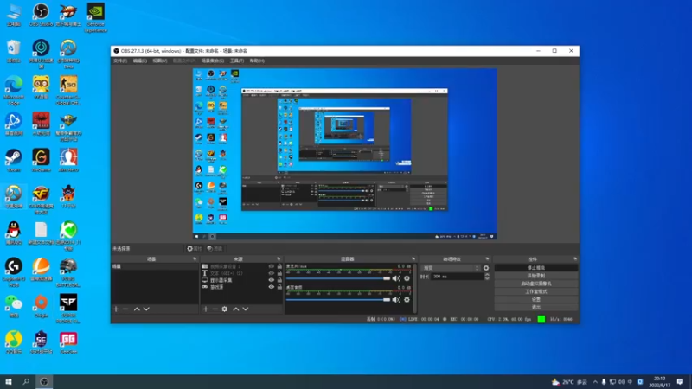Add a new scene with the plus icon
The height and width of the screenshot is (389, 692).
point(116,309)
